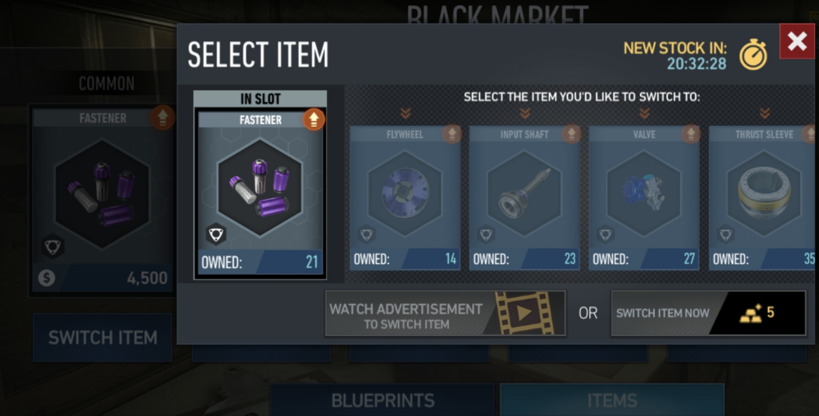Pick the Thrust Sleeve item card
The width and height of the screenshot is (819, 416).
(762, 198)
